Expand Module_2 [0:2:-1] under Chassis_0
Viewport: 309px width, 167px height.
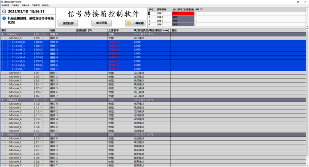click(5, 77)
